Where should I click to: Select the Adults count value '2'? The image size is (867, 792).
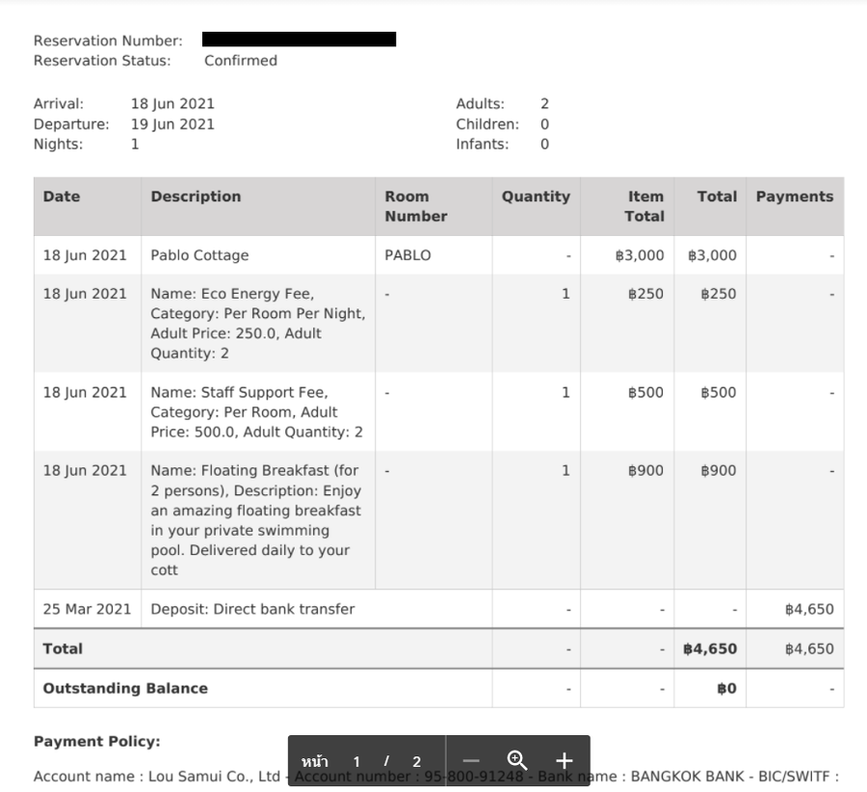click(x=544, y=104)
